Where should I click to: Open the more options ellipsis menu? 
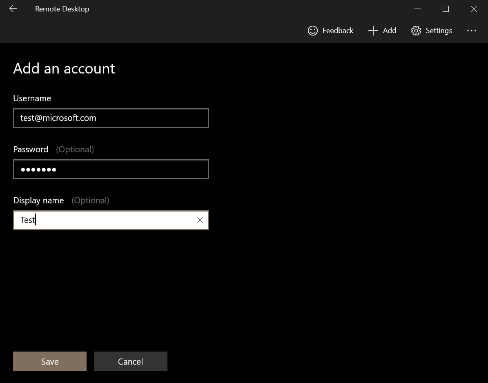coord(472,31)
